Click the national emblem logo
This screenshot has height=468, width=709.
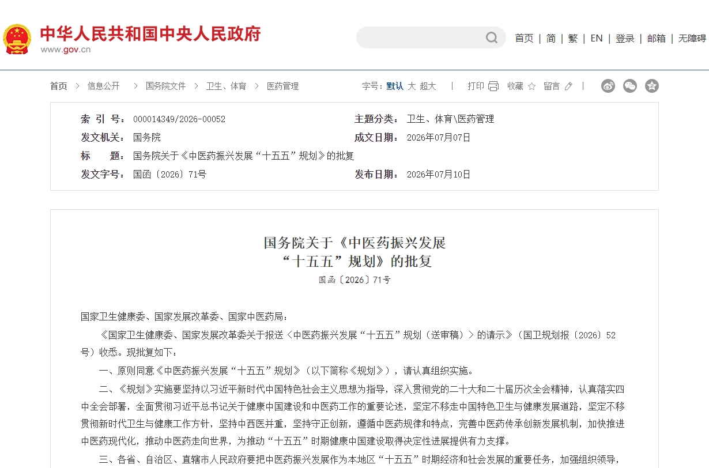tap(18, 39)
